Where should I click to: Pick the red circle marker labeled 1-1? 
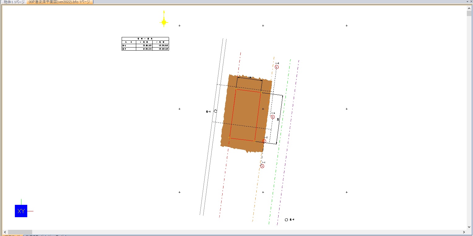(262, 166)
